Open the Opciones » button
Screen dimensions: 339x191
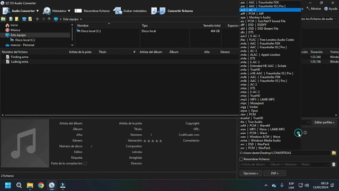coord(251,173)
